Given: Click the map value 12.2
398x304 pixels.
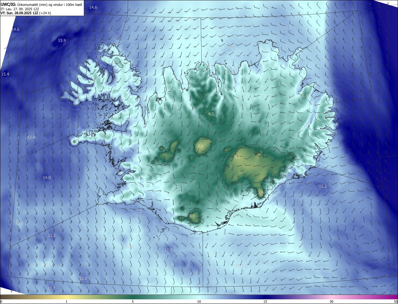Looking at the screenshot, I should point(138,211).
